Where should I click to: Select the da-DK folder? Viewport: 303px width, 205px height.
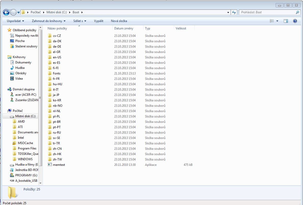[x=57, y=41]
